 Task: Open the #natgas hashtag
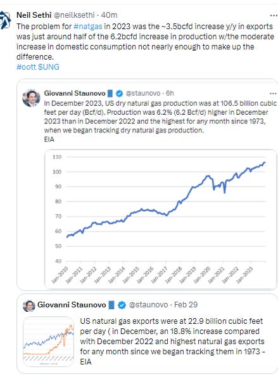88,27
